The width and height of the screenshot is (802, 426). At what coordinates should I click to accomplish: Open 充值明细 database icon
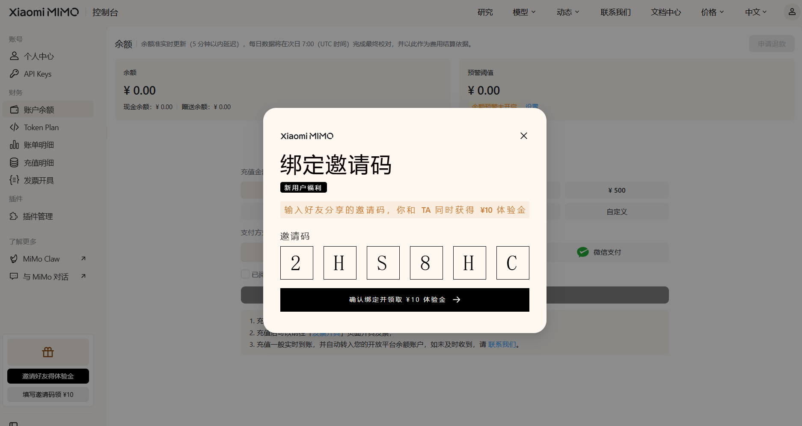click(x=14, y=163)
